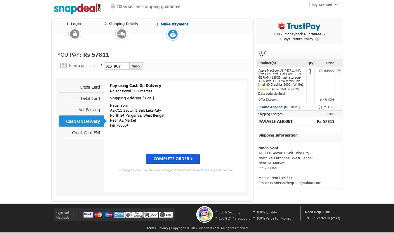Open the Terms of Use link
This screenshot has height=233, width=394.
[x=205, y=170]
